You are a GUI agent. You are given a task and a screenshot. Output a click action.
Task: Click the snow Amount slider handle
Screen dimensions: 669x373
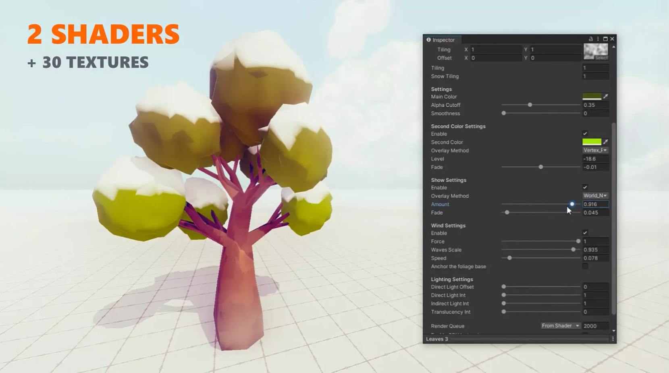click(x=572, y=204)
